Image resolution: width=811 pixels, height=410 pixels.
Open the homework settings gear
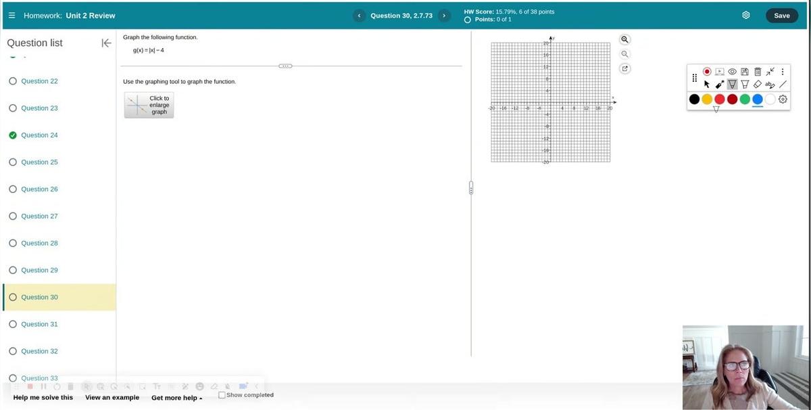(746, 15)
